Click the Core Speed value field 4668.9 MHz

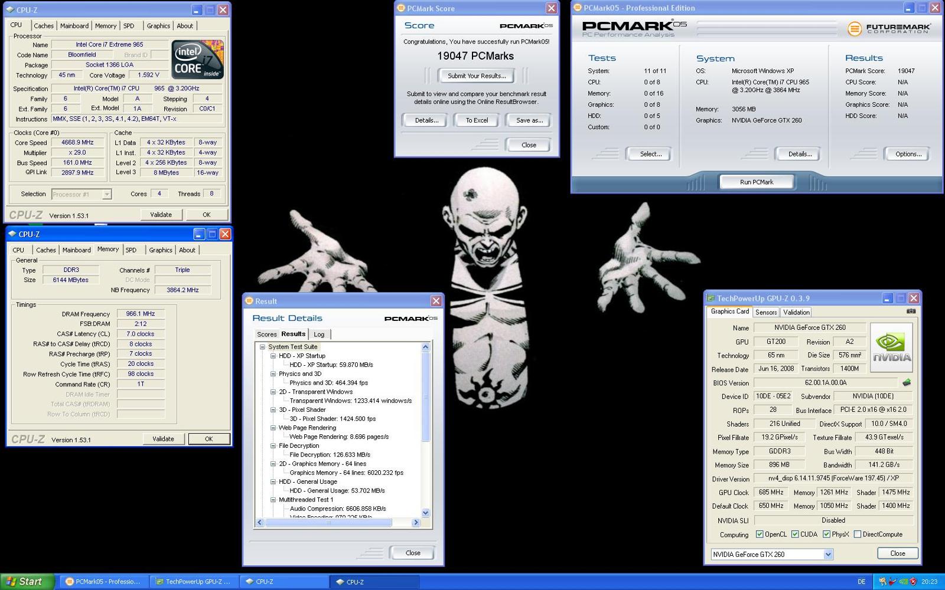click(x=78, y=143)
